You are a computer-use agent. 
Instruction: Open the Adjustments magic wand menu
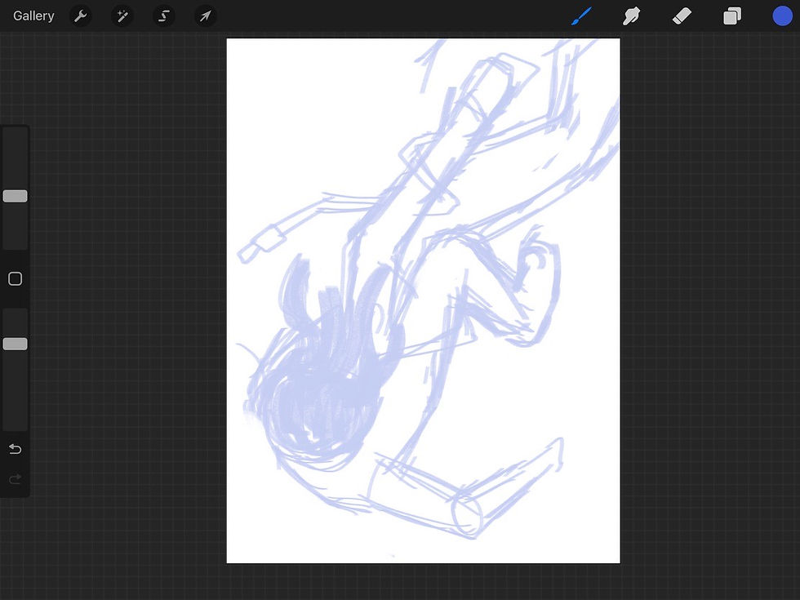tap(122, 16)
